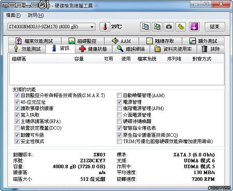233x191 pixels.
Task: Open the drive selection dropdown ST4000NM0033
Action: point(51,27)
